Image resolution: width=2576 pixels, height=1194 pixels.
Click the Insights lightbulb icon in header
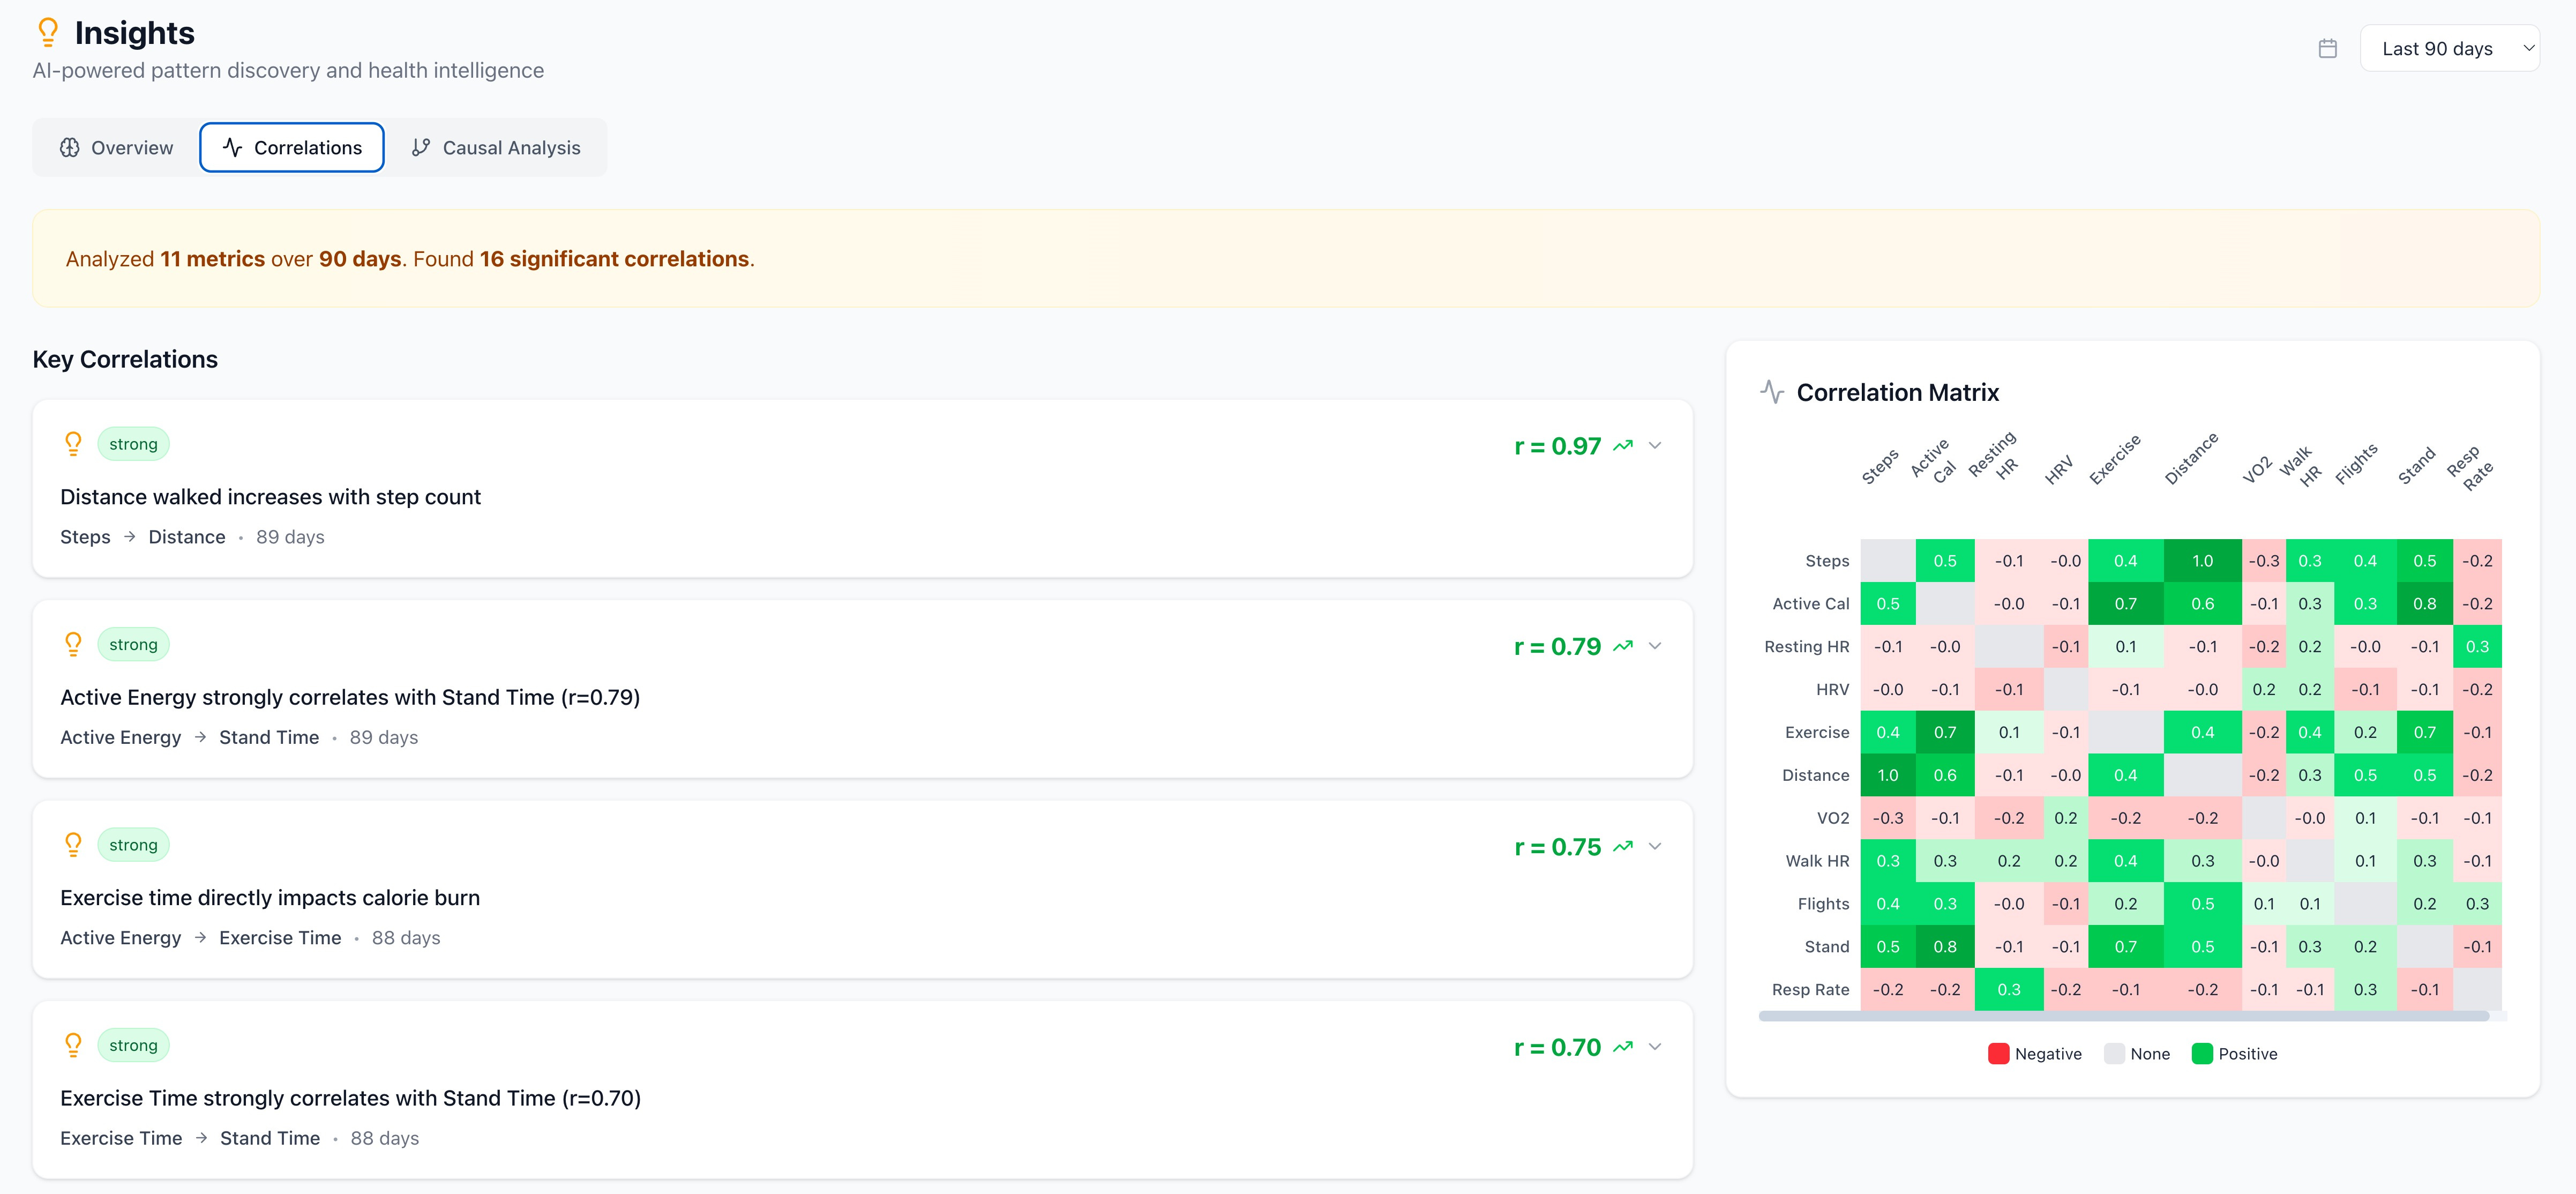pyautogui.click(x=47, y=33)
